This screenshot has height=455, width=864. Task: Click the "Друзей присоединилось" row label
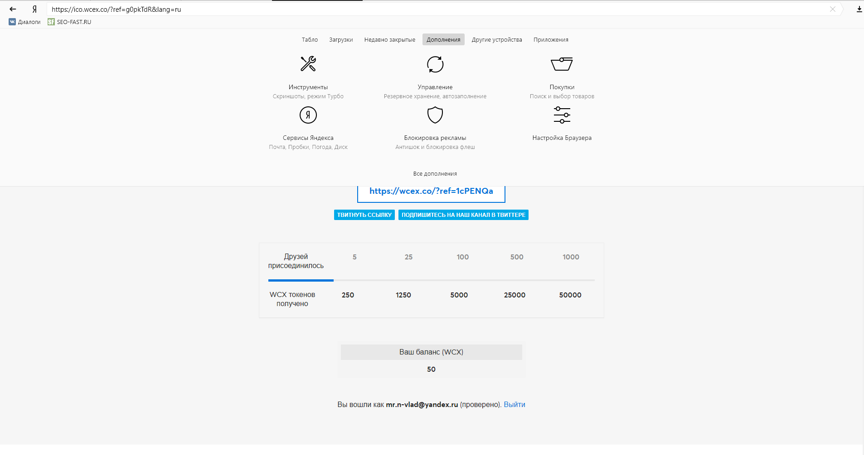click(296, 261)
